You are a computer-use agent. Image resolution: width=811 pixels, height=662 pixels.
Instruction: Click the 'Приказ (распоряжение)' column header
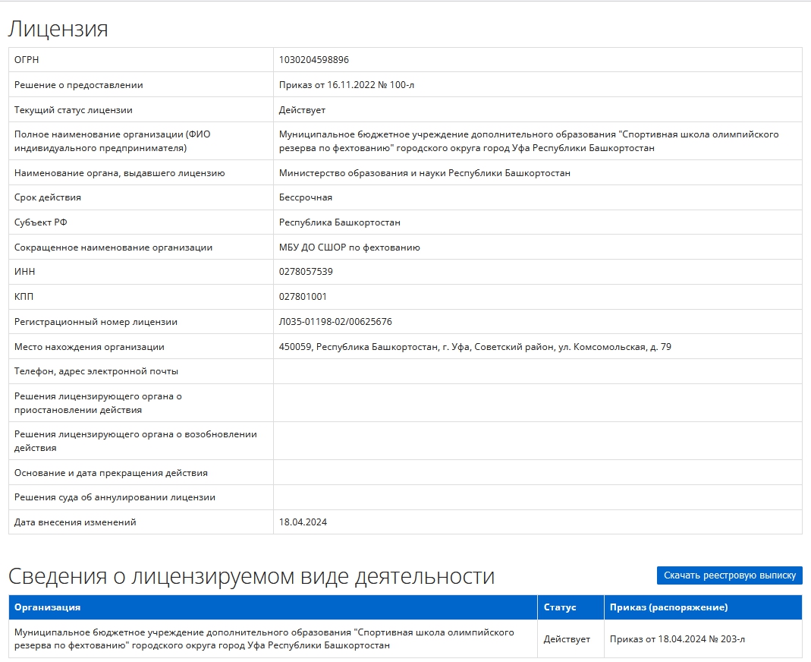click(x=669, y=607)
